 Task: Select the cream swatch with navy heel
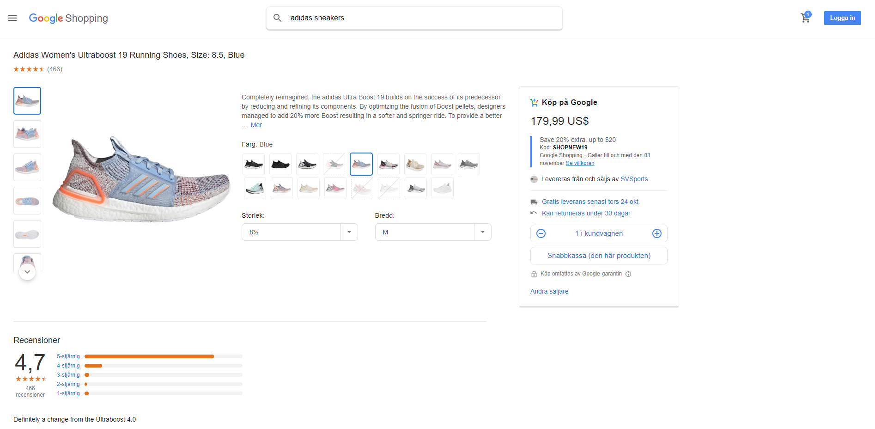pos(389,164)
